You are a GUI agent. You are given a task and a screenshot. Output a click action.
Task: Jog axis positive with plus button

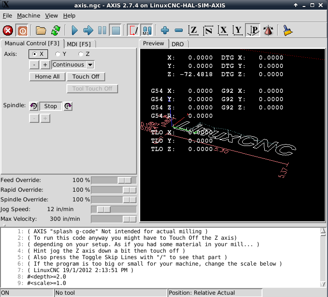45,65
